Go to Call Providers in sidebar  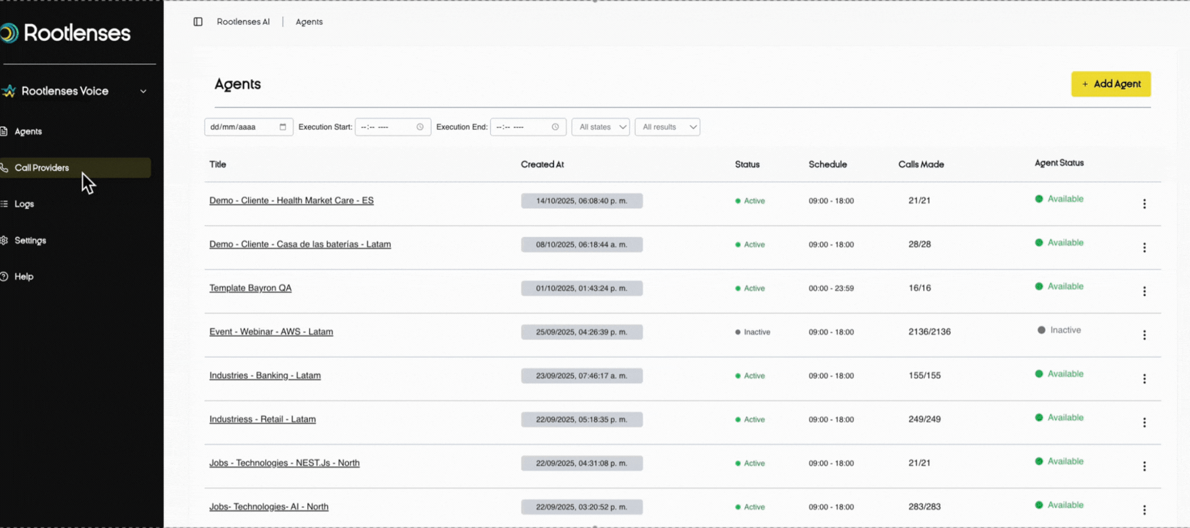(x=42, y=168)
